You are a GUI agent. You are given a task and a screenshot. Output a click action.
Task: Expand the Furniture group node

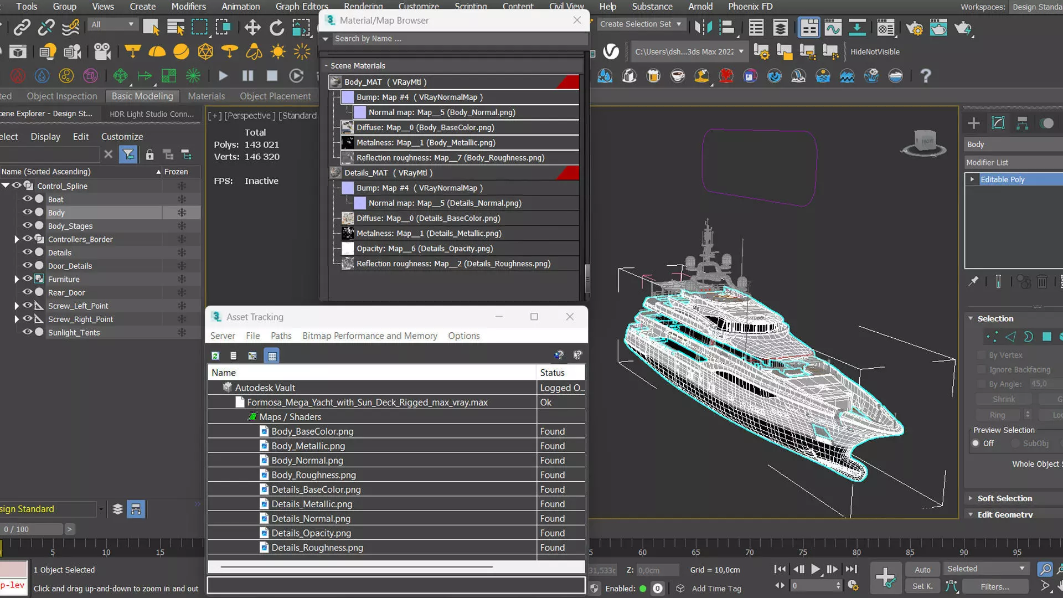[17, 279]
